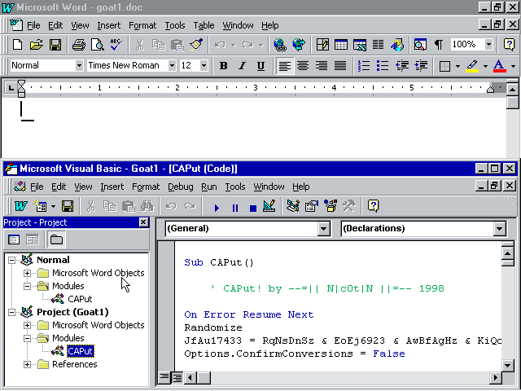Viewport: 521px width, 391px height.
Task: Click the Save icon in Word standard toolbar
Action: [55, 45]
